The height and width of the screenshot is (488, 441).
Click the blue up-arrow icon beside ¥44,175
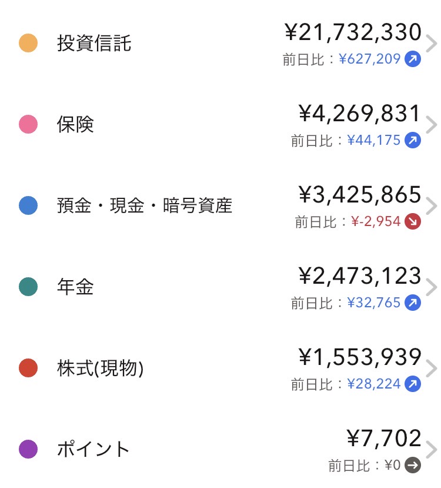tap(413, 141)
